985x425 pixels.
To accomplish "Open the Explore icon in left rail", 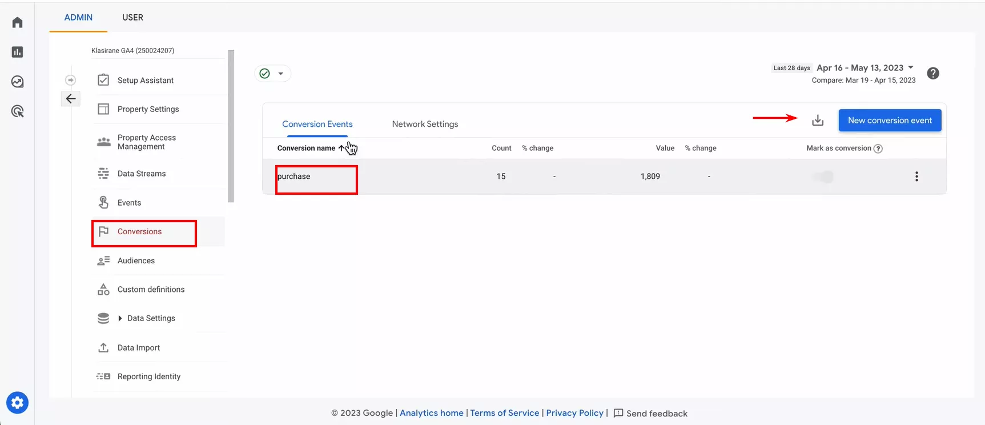I will pyautogui.click(x=17, y=82).
